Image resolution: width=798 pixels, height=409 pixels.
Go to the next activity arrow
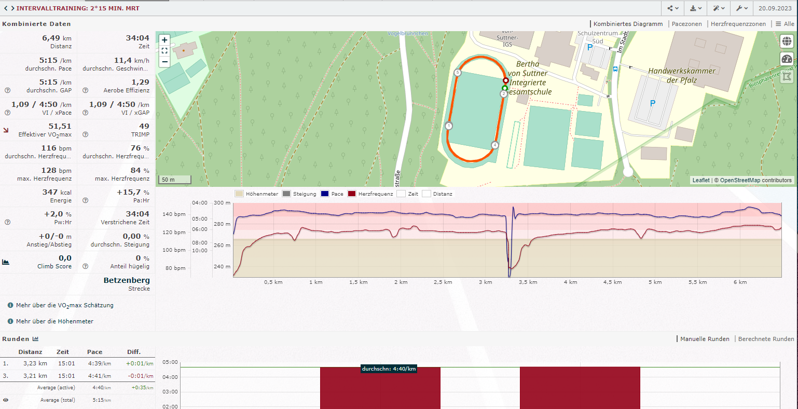(12, 8)
